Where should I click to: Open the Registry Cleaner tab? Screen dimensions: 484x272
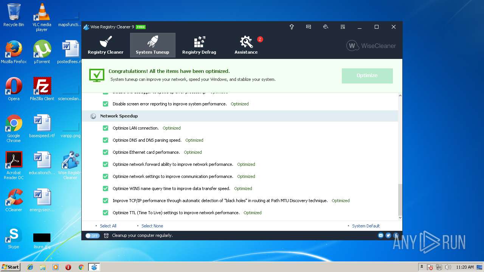[105, 45]
